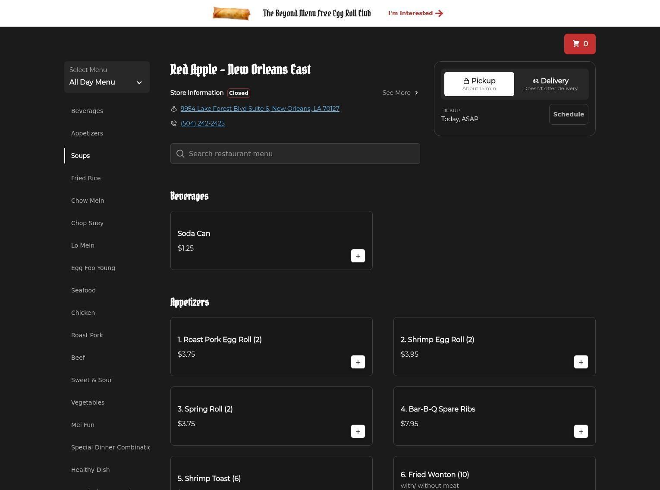Go to Egg Foo Young category
Image resolution: width=660 pixels, height=490 pixels.
[93, 268]
